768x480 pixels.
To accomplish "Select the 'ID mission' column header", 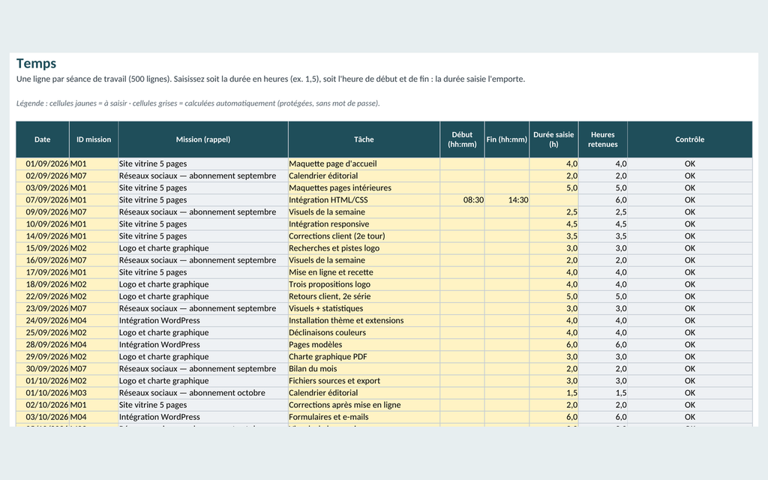I will point(94,139).
